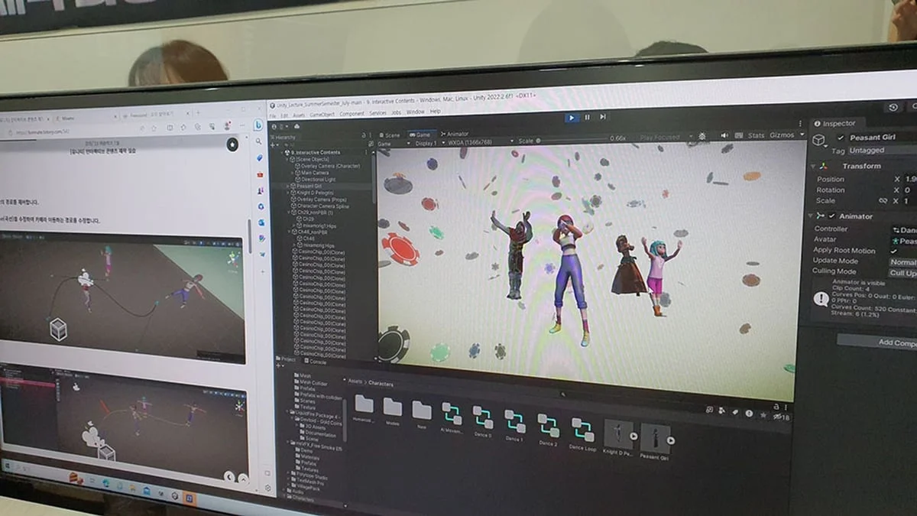
Task: Switch to the Scene tab
Action: click(x=390, y=135)
